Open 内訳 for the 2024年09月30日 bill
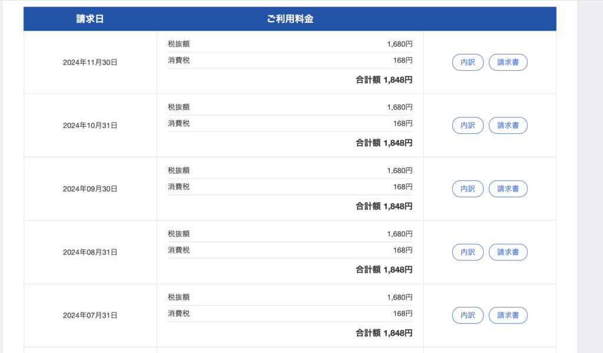603x353 pixels. (468, 189)
